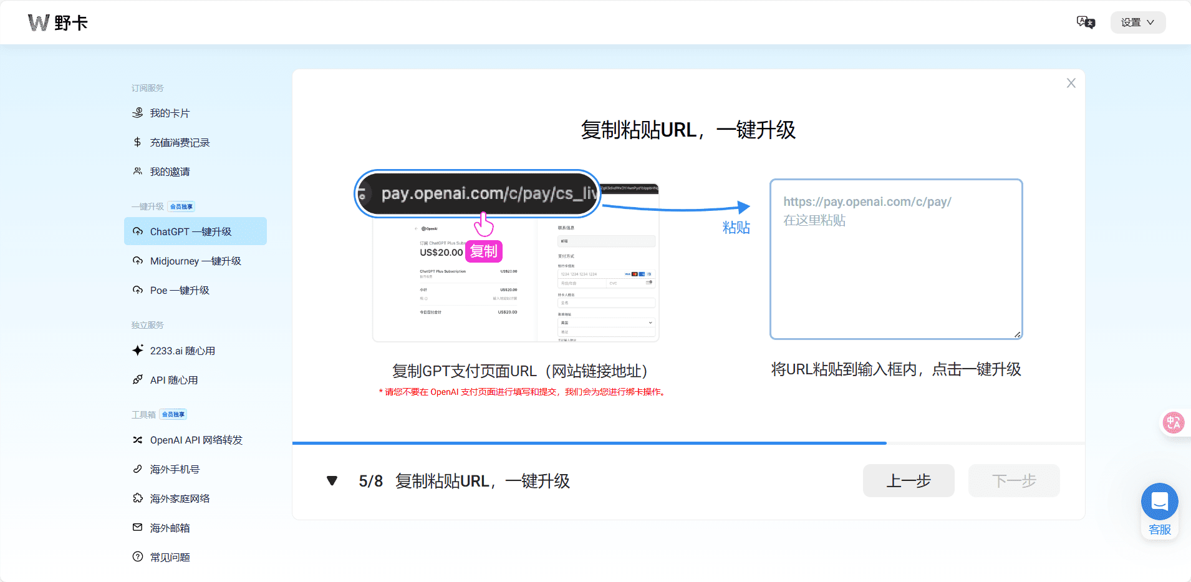Click the 订阅服务 section label
This screenshot has width=1191, height=582.
tap(148, 88)
